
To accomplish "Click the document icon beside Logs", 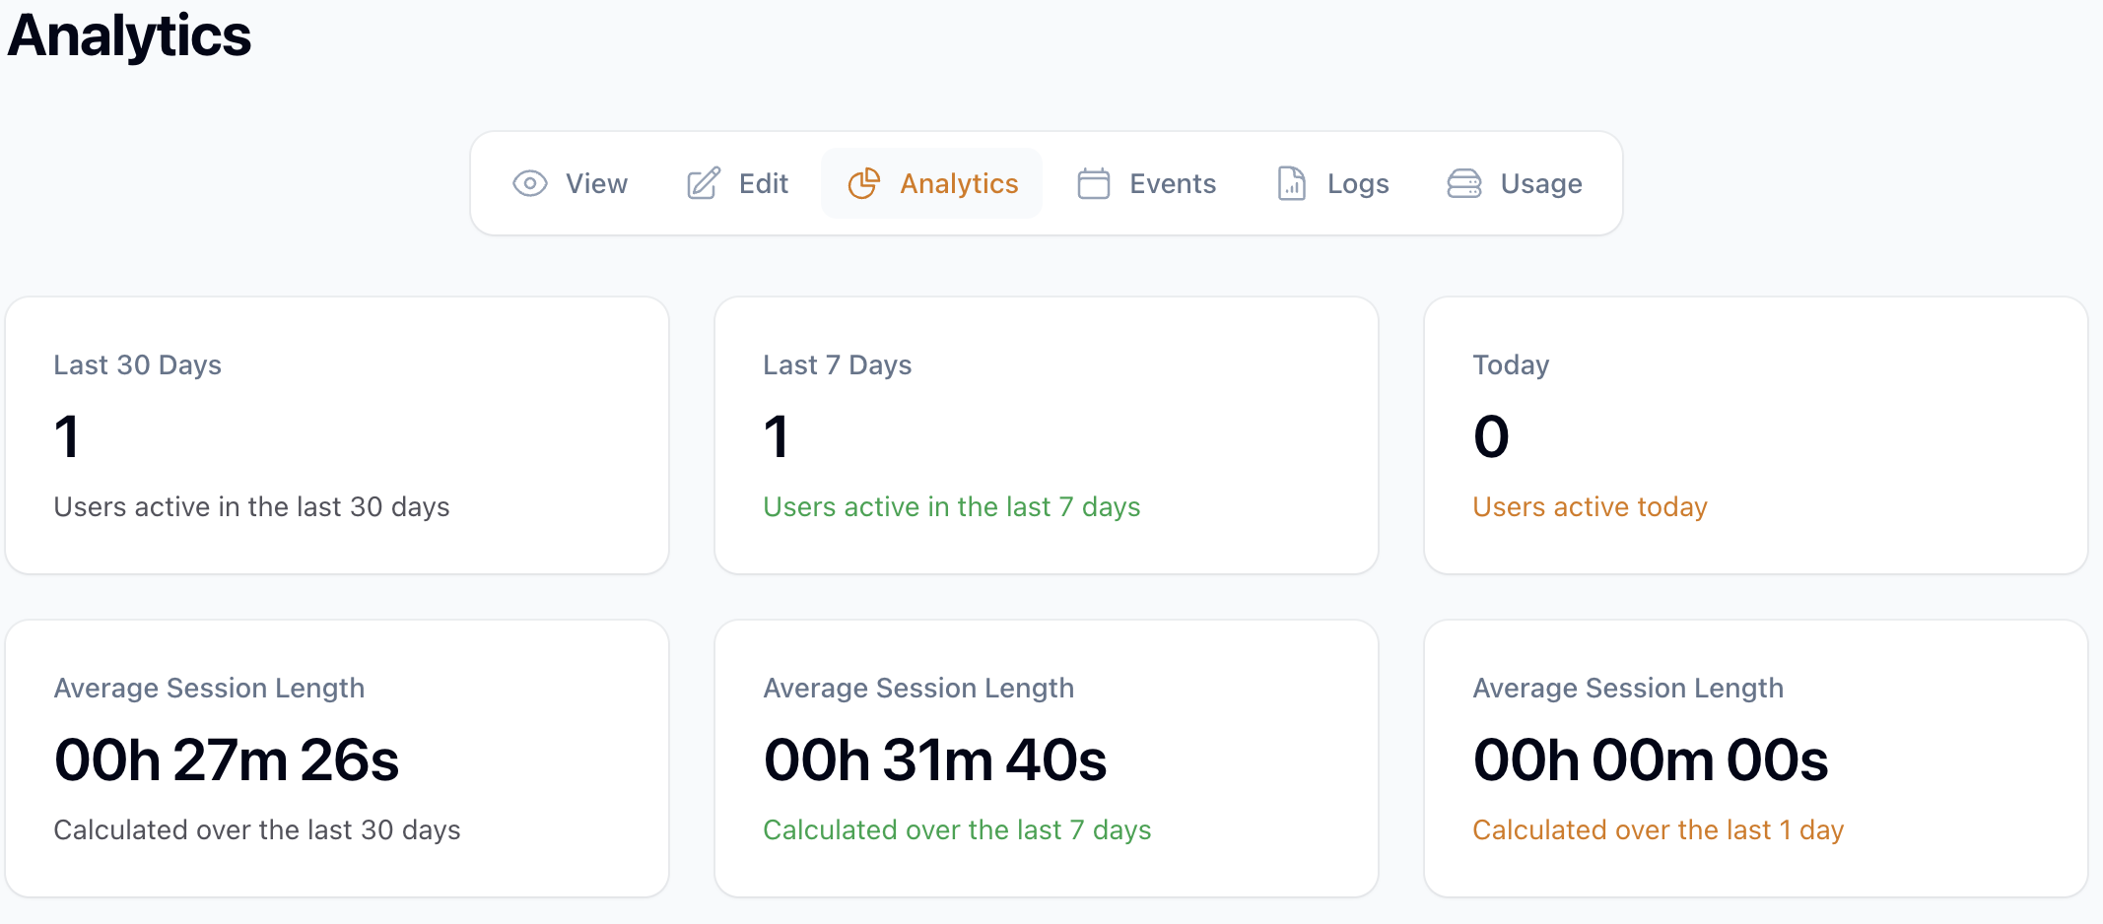I will tap(1291, 184).
